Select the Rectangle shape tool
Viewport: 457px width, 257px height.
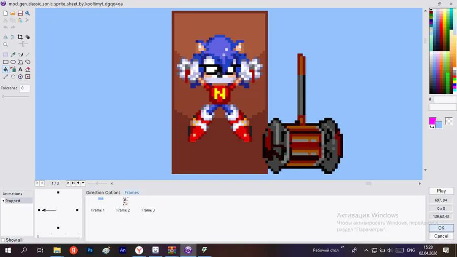[x=6, y=62]
